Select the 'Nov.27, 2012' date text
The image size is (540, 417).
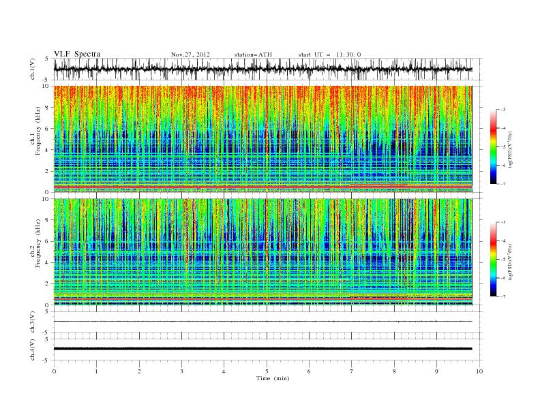(x=190, y=55)
